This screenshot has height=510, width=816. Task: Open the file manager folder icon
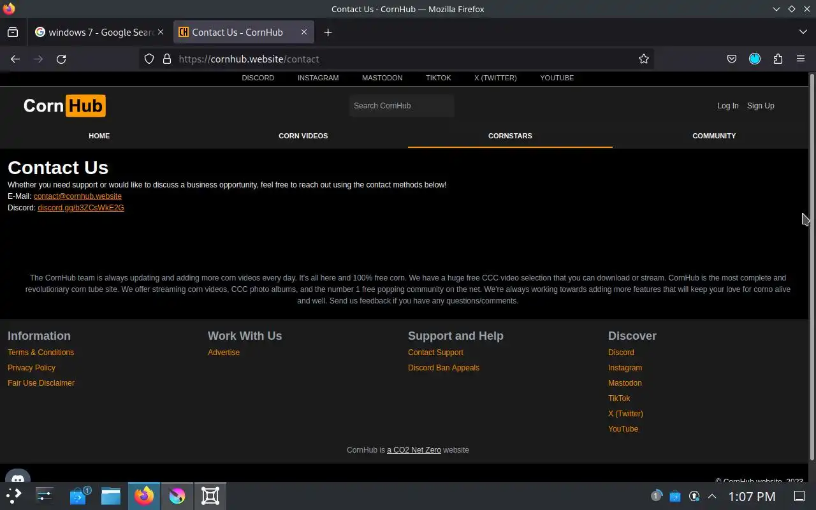click(x=111, y=495)
